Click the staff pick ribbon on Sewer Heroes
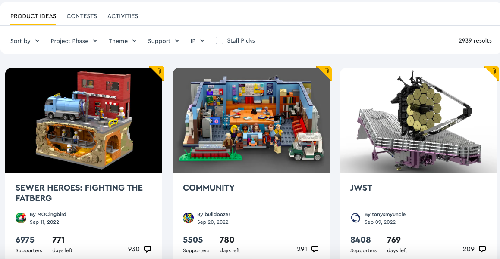Viewport: 500px width, 259px height. 157,73
